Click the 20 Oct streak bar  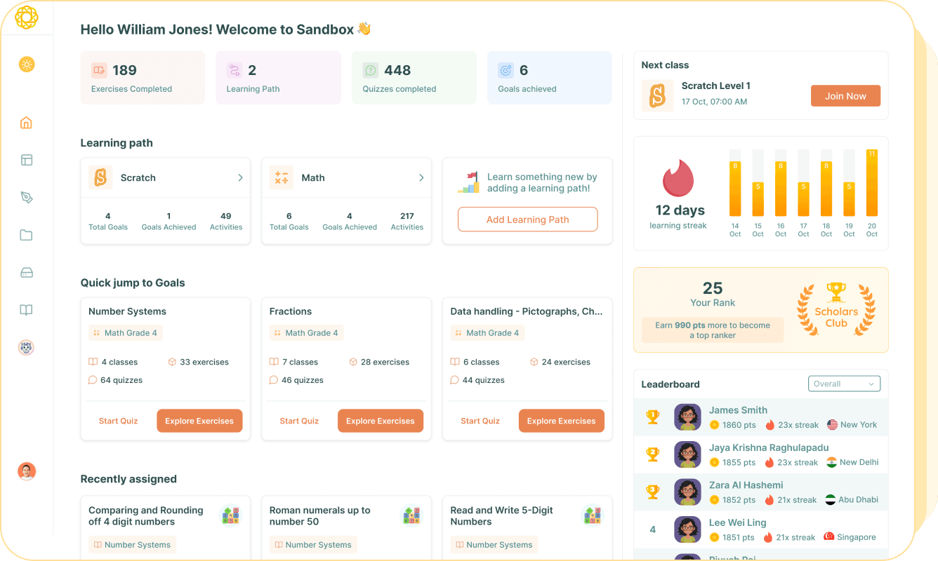click(x=871, y=183)
